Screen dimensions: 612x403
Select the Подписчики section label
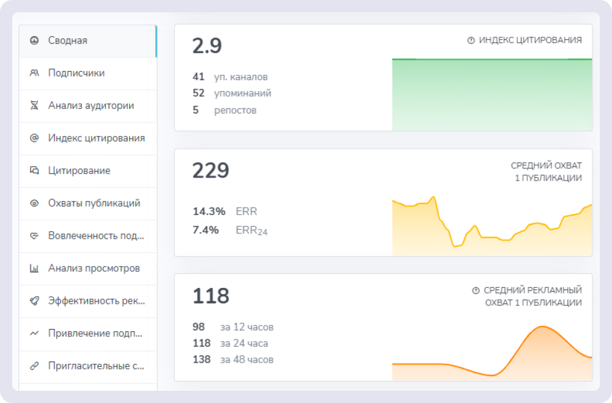[76, 73]
